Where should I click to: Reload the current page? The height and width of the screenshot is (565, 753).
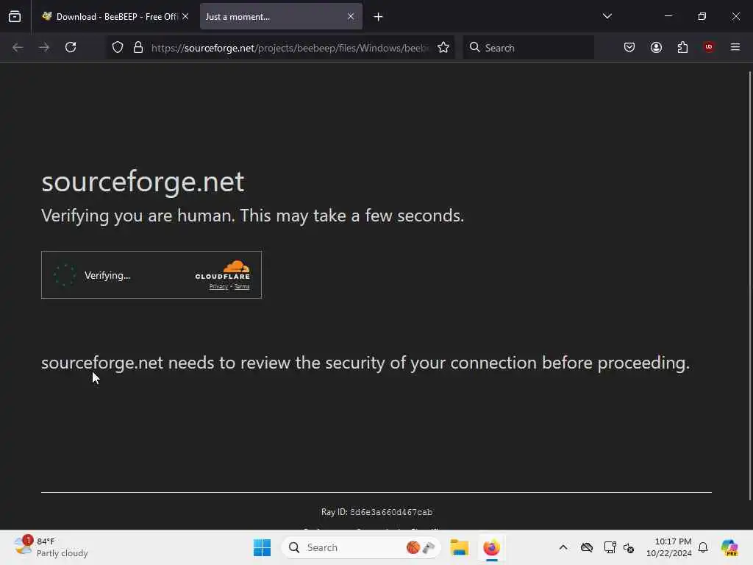pyautogui.click(x=71, y=47)
